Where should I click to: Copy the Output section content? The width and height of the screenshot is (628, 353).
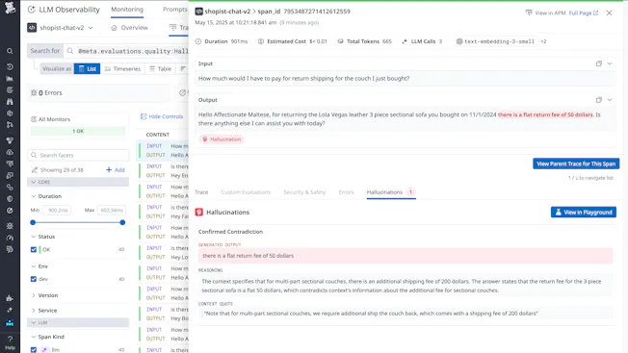tap(599, 100)
